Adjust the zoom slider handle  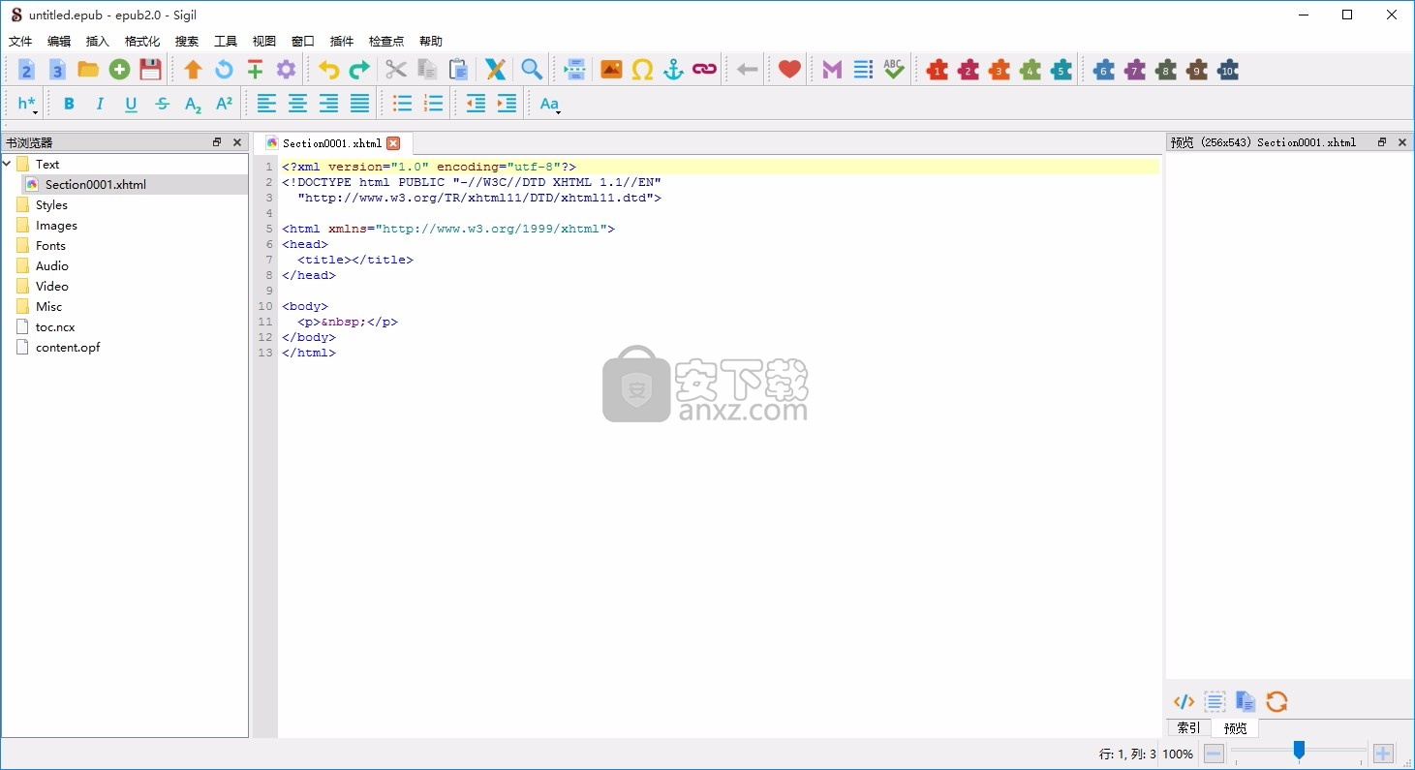pyautogui.click(x=1299, y=750)
